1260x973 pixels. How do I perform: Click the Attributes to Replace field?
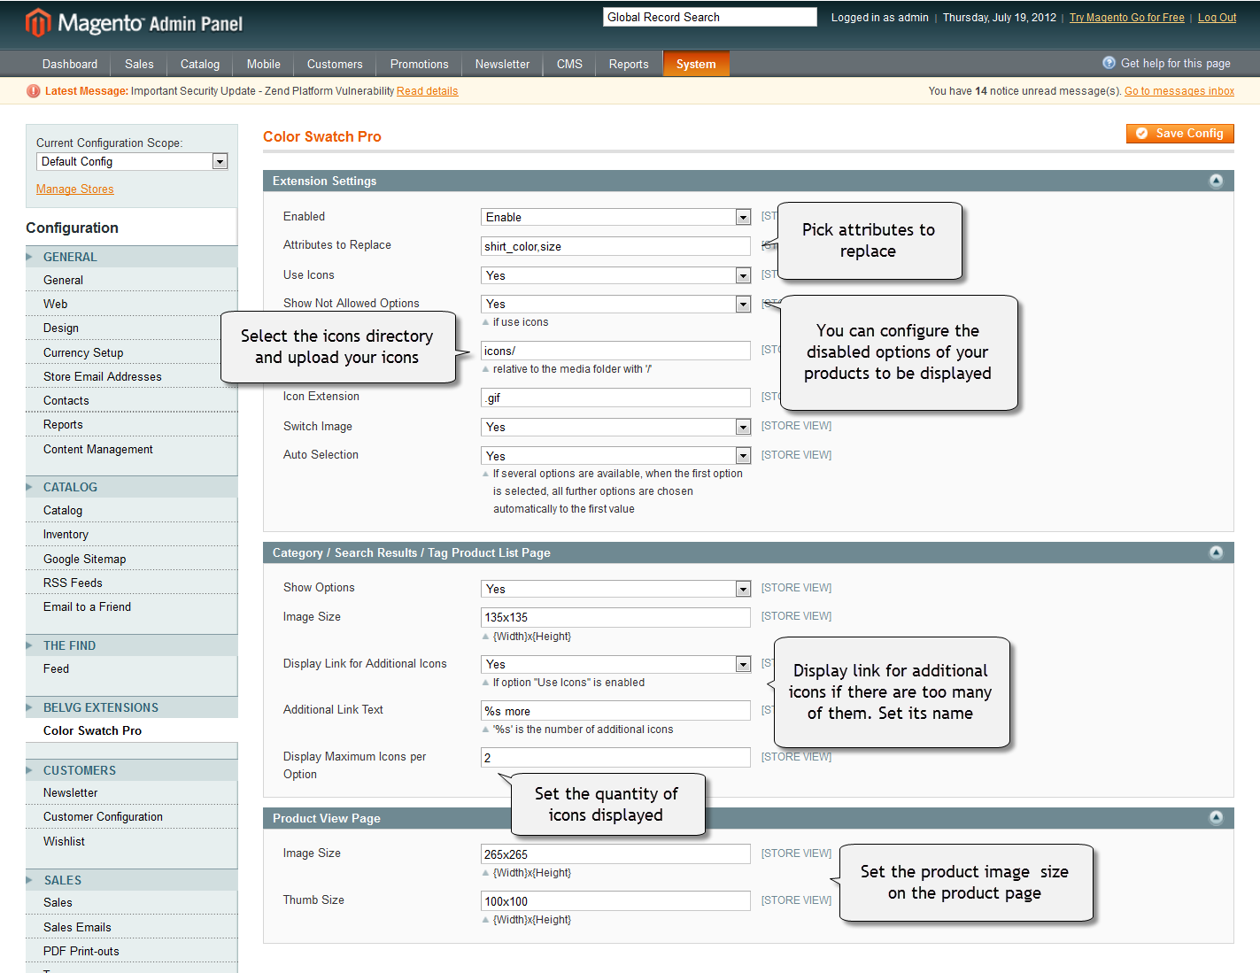(x=615, y=246)
